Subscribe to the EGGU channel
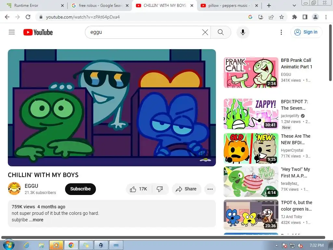 [x=80, y=189]
